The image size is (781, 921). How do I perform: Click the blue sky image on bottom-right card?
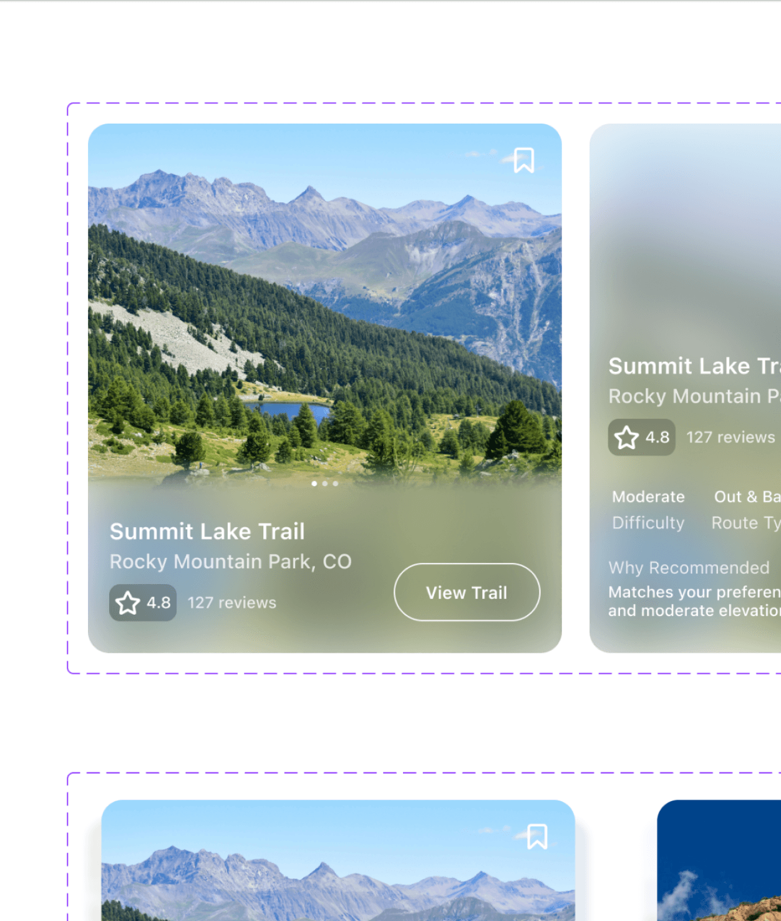(719, 860)
